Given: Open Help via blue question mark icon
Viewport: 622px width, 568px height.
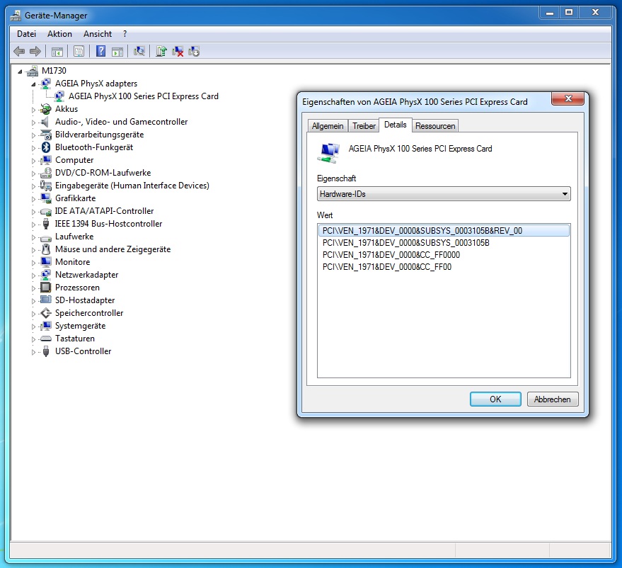Looking at the screenshot, I should 100,51.
